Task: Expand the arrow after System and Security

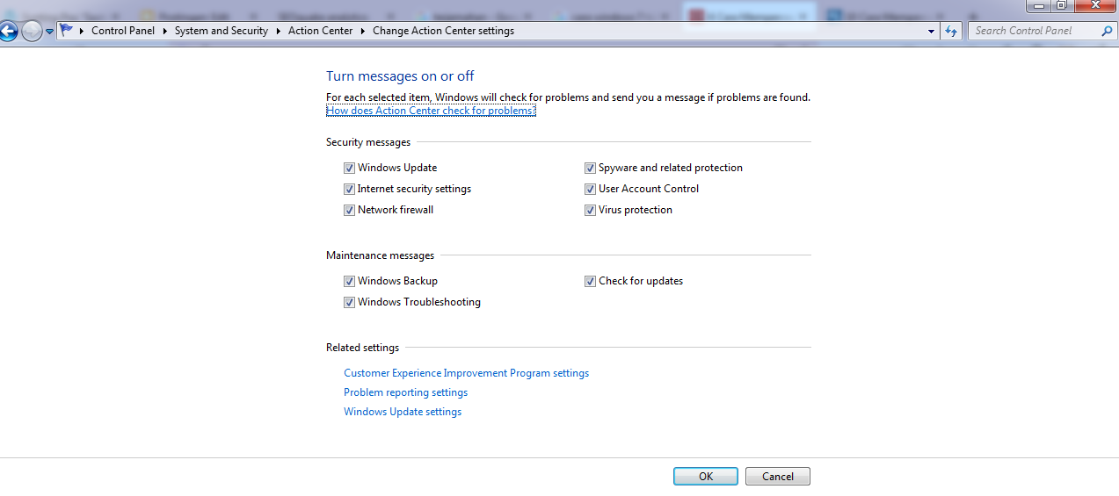Action: point(278,31)
